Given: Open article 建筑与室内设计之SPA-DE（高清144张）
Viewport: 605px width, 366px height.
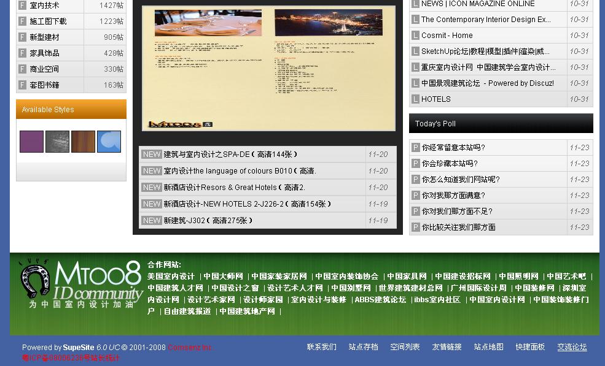Looking at the screenshot, I should (230, 154).
